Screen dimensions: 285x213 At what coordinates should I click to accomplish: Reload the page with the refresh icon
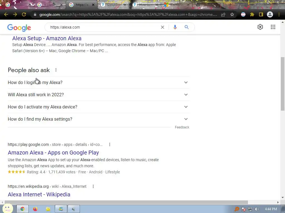coord(24,14)
